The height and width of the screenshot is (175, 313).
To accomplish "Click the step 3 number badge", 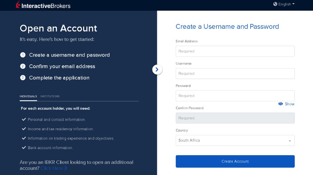I will pos(23,78).
